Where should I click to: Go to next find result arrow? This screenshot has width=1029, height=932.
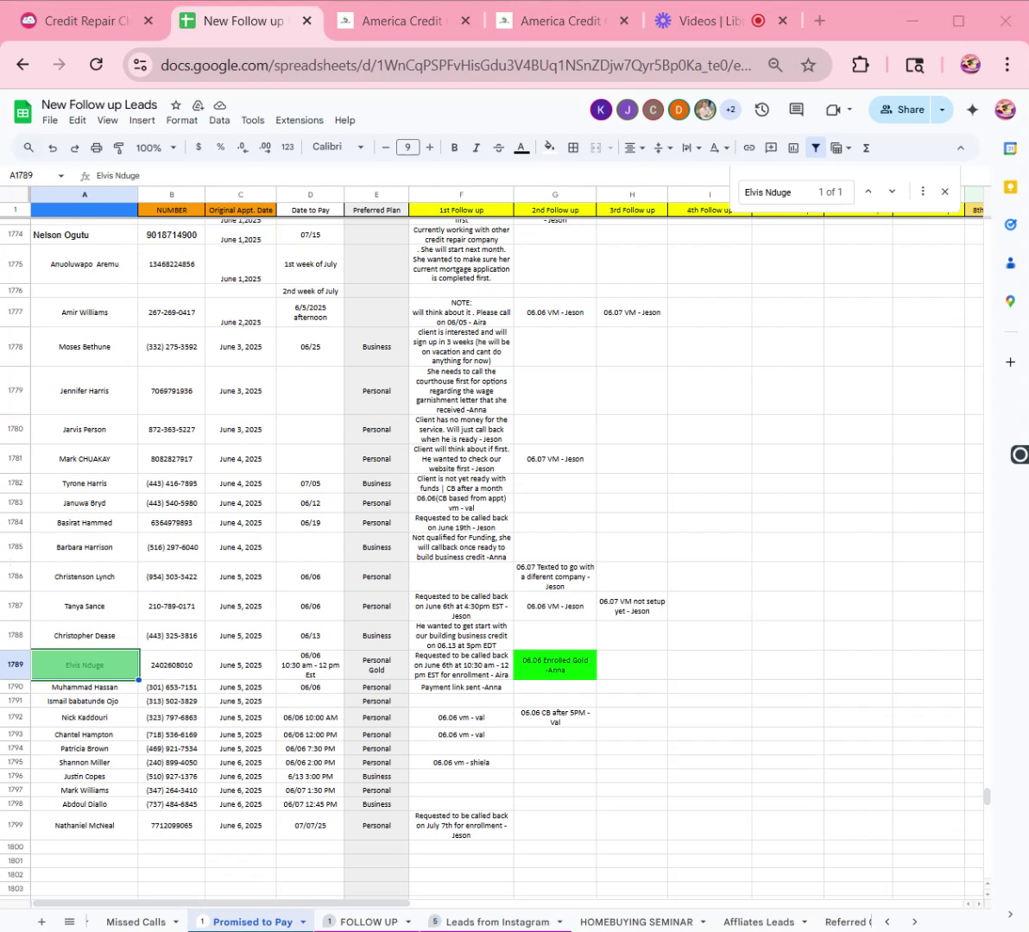coord(892,192)
